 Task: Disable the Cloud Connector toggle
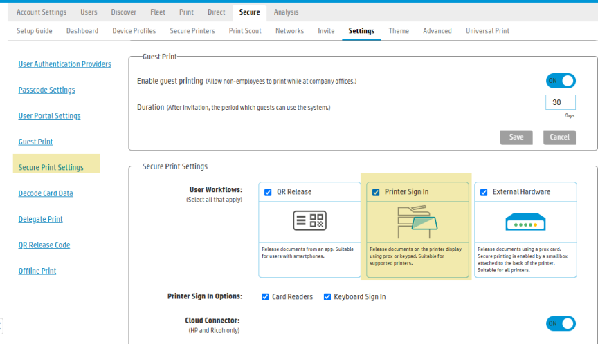click(561, 323)
